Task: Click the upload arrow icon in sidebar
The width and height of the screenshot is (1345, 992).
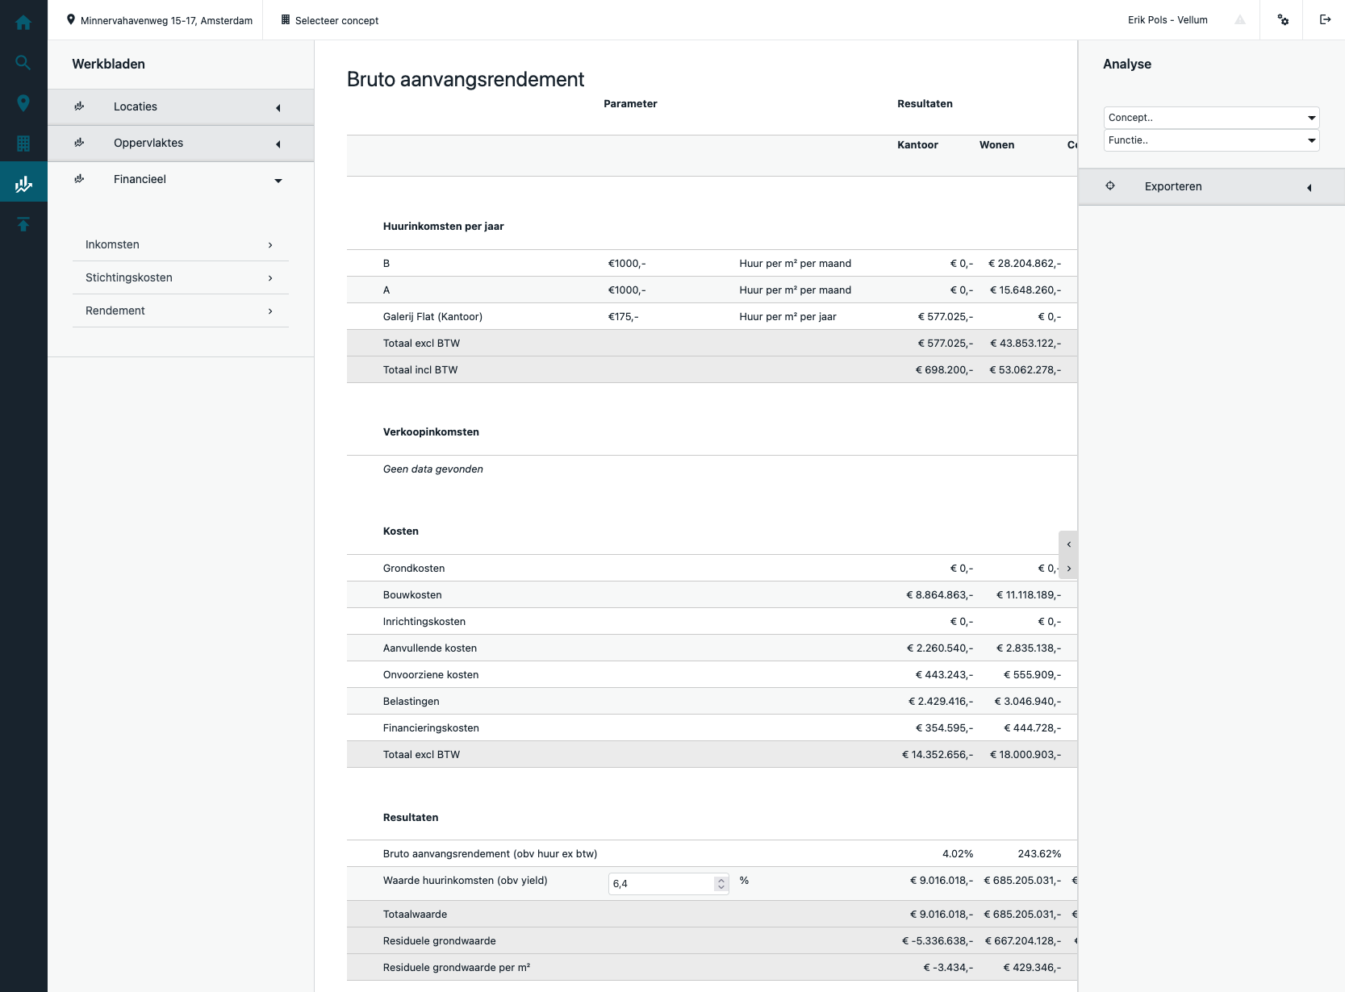Action: coord(23,224)
